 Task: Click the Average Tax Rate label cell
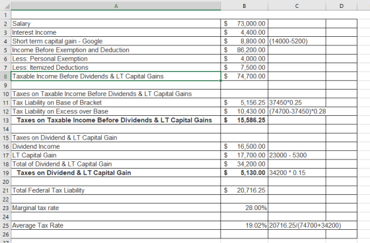(x=116, y=225)
